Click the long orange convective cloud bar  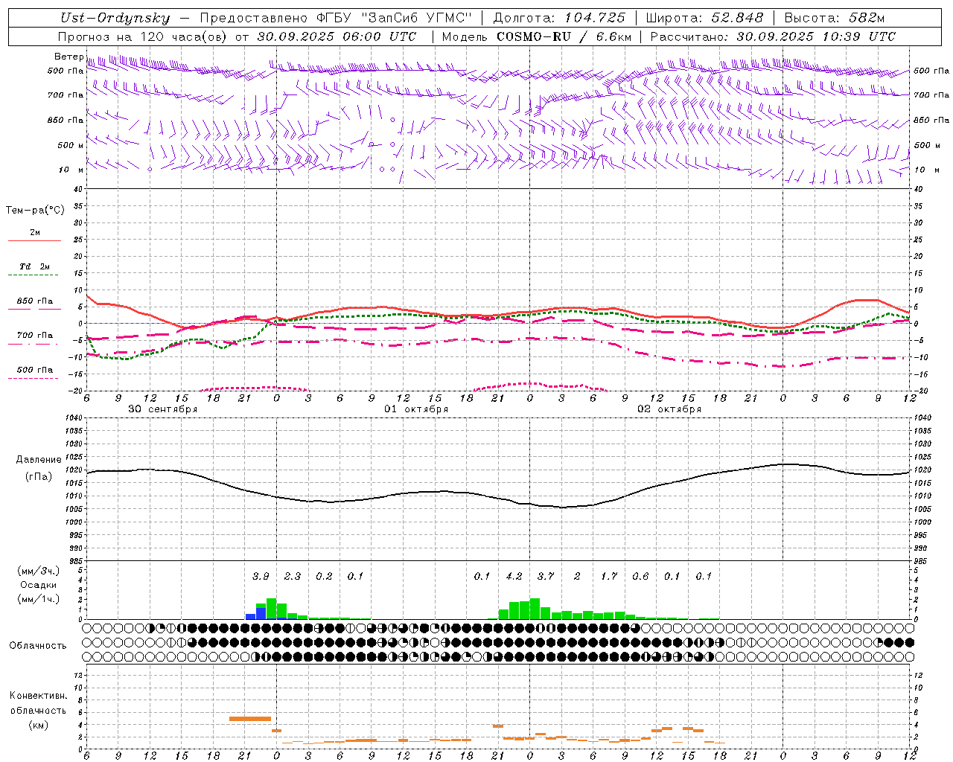[250, 718]
